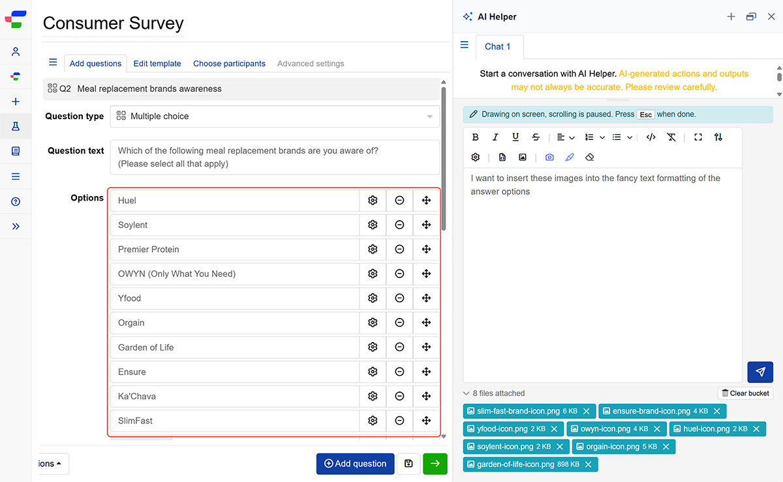Remove huel-icon.png attachment

click(756, 429)
